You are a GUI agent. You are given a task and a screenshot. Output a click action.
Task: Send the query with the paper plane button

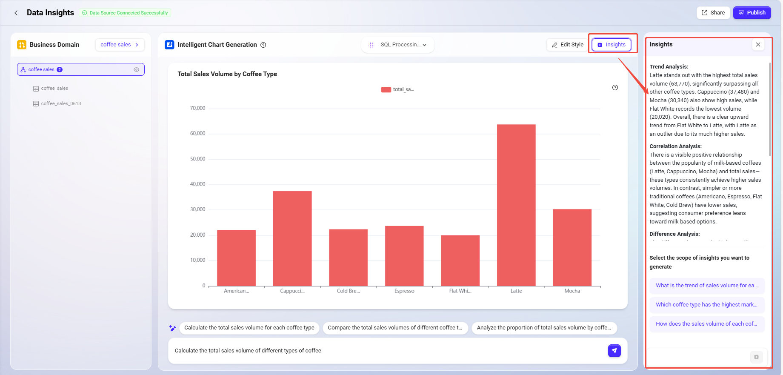pos(614,351)
